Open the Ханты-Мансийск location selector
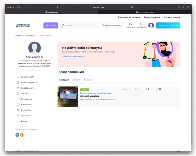196x156 pixels. coord(112,26)
